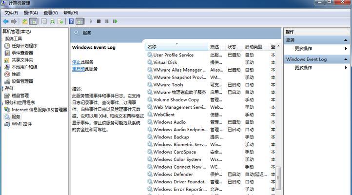
Task: Select the WebClient service row
Action: click(x=211, y=115)
